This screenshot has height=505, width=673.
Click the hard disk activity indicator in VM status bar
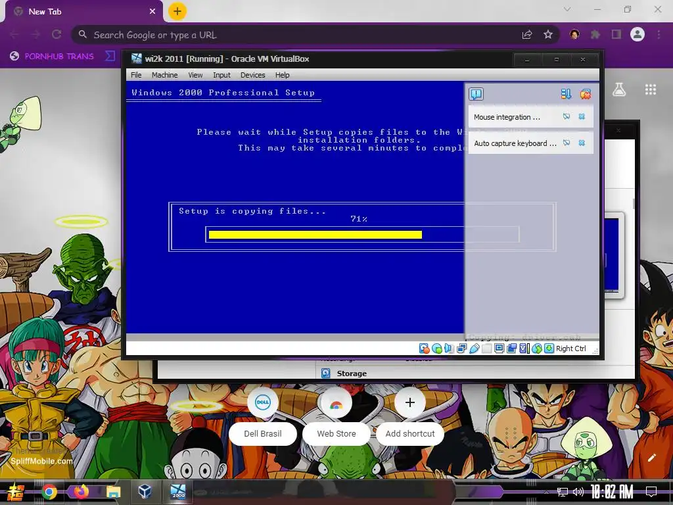click(x=424, y=349)
